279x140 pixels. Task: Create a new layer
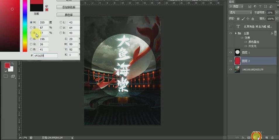coord(266,137)
